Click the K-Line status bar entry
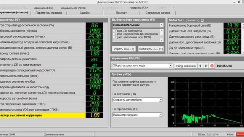 point(230,134)
